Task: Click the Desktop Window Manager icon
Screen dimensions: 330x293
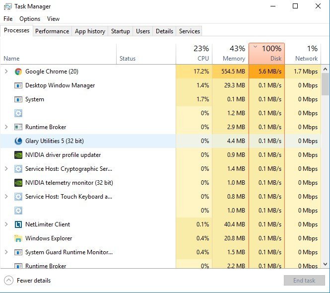Action: (x=18, y=85)
